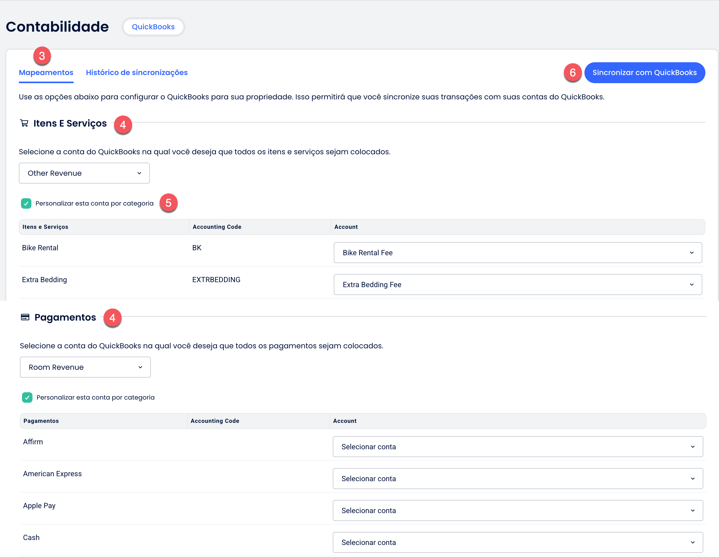Click the Contabilidade page title
This screenshot has width=719, height=557.
(x=57, y=27)
